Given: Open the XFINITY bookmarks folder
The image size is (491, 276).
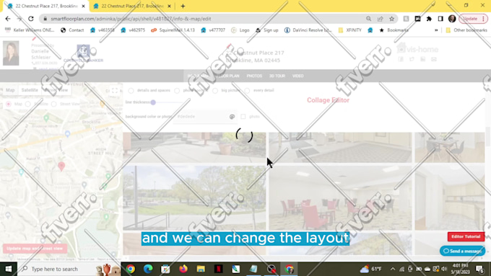Looking at the screenshot, I should pyautogui.click(x=350, y=30).
